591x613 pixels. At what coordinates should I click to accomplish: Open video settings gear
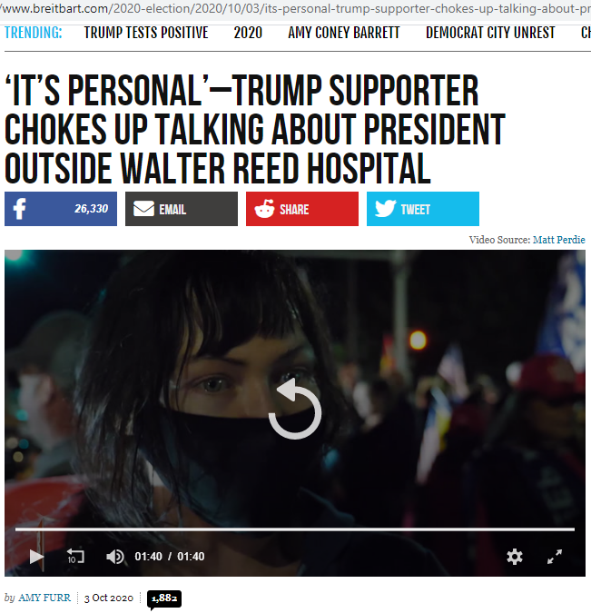coord(515,557)
